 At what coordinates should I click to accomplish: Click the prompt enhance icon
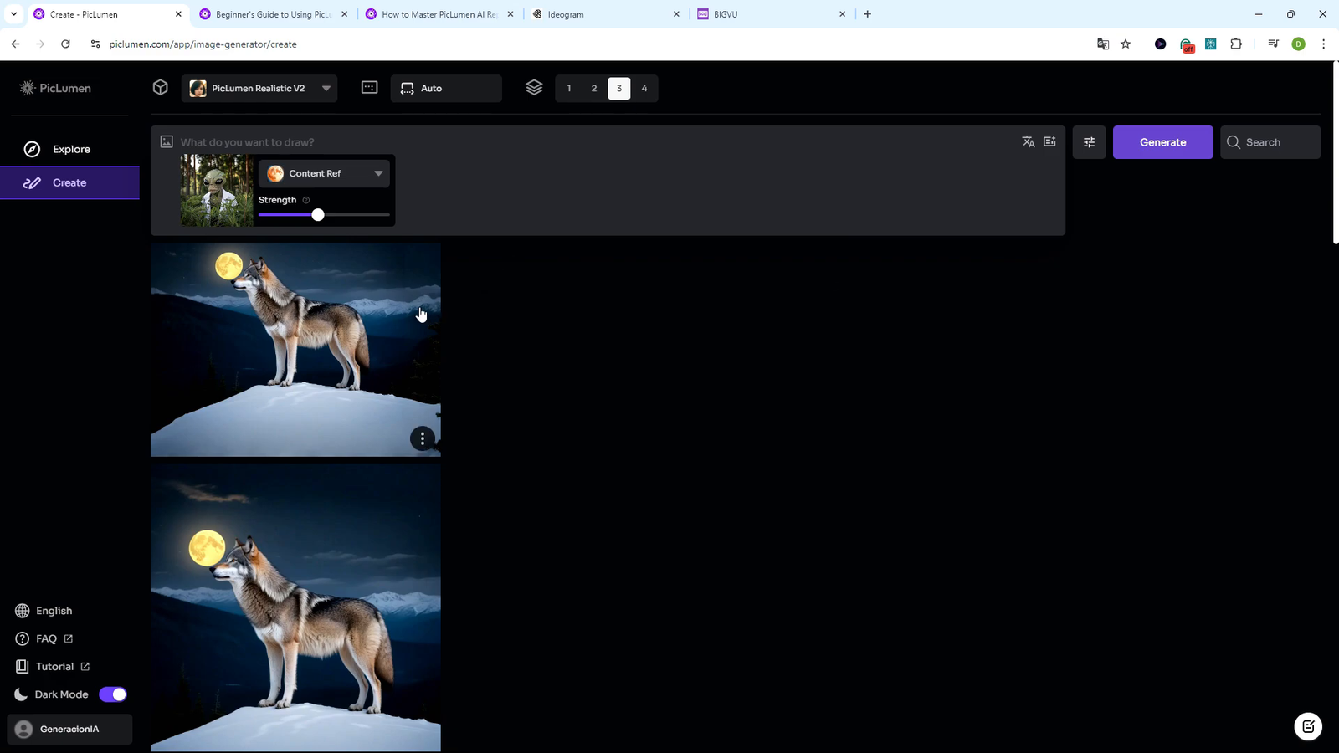pos(1049,141)
